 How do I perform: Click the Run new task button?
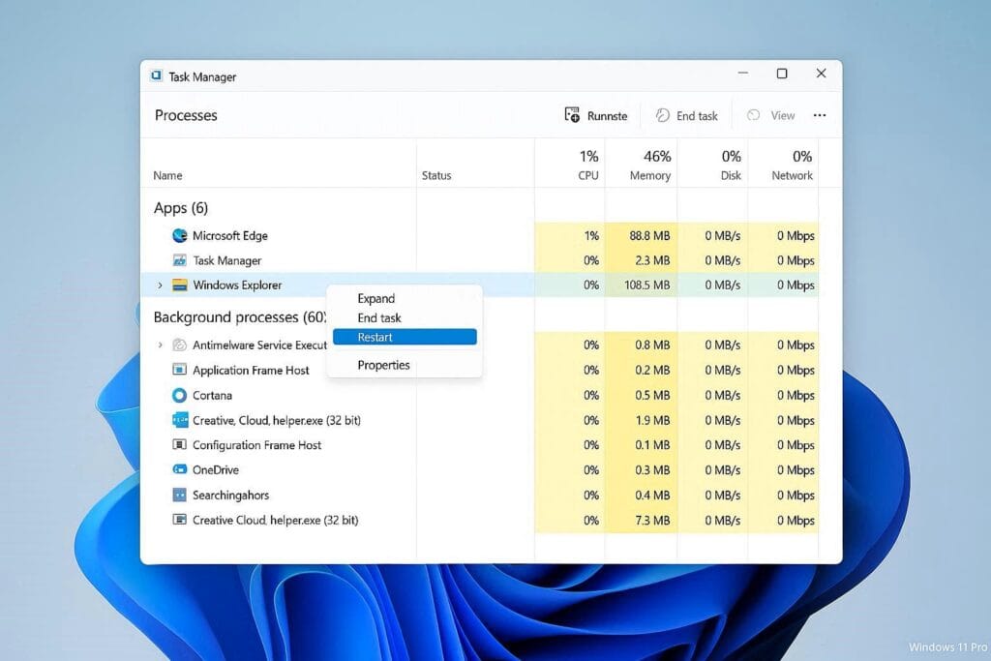[x=596, y=115]
